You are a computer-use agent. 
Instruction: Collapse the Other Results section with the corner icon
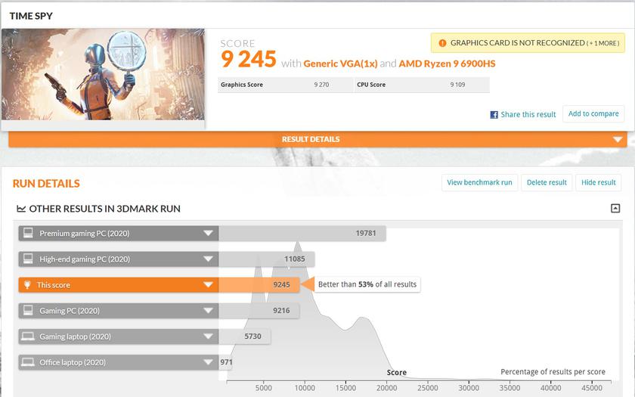coord(615,209)
